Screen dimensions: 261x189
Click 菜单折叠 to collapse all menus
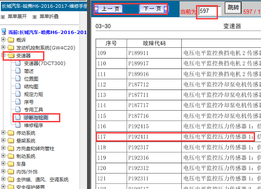pyautogui.click(x=49, y=16)
